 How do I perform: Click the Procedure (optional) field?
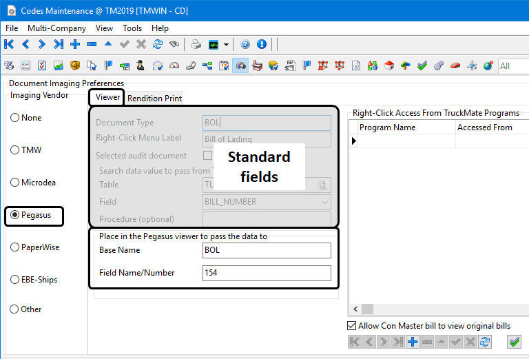coord(267,219)
